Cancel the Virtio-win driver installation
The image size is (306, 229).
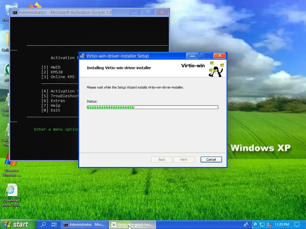[211, 160]
